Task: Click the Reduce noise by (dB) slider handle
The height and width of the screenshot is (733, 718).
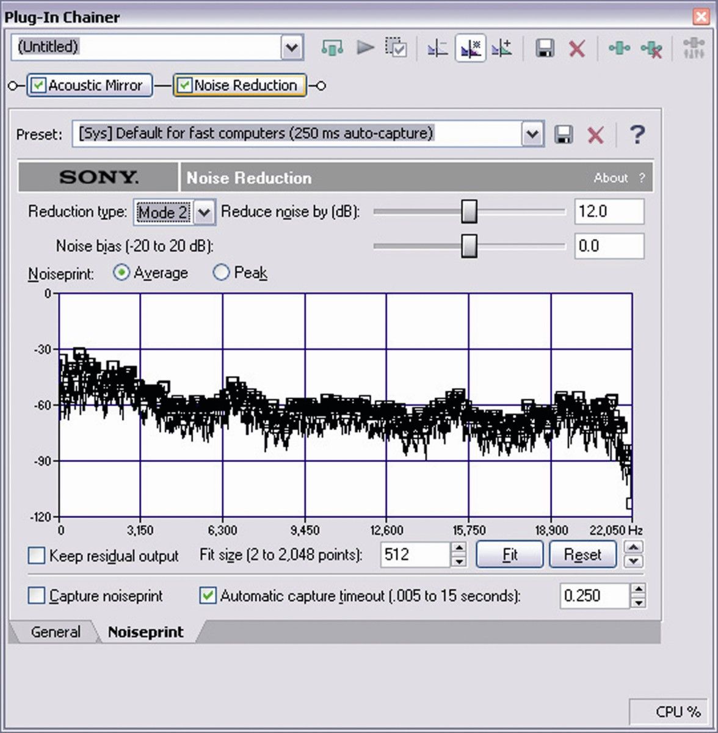Action: click(x=469, y=211)
